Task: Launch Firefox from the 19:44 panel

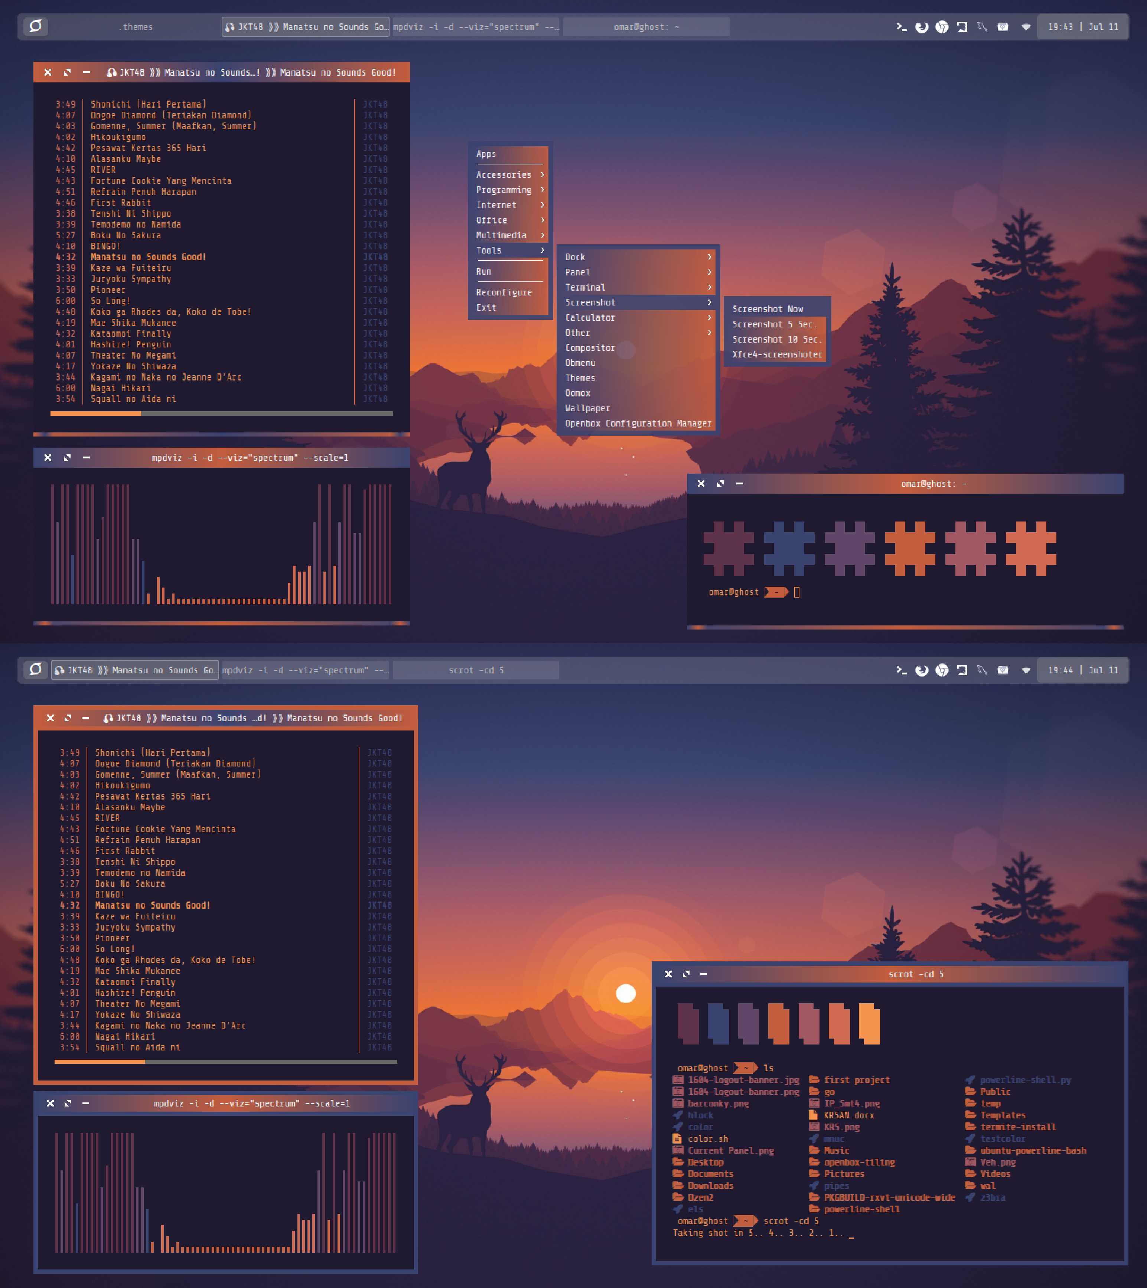Action: click(x=921, y=670)
